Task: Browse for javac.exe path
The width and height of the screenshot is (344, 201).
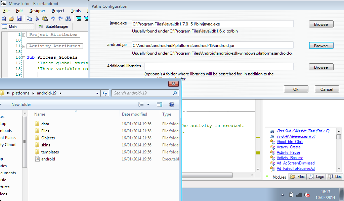Action: pyautogui.click(x=321, y=24)
